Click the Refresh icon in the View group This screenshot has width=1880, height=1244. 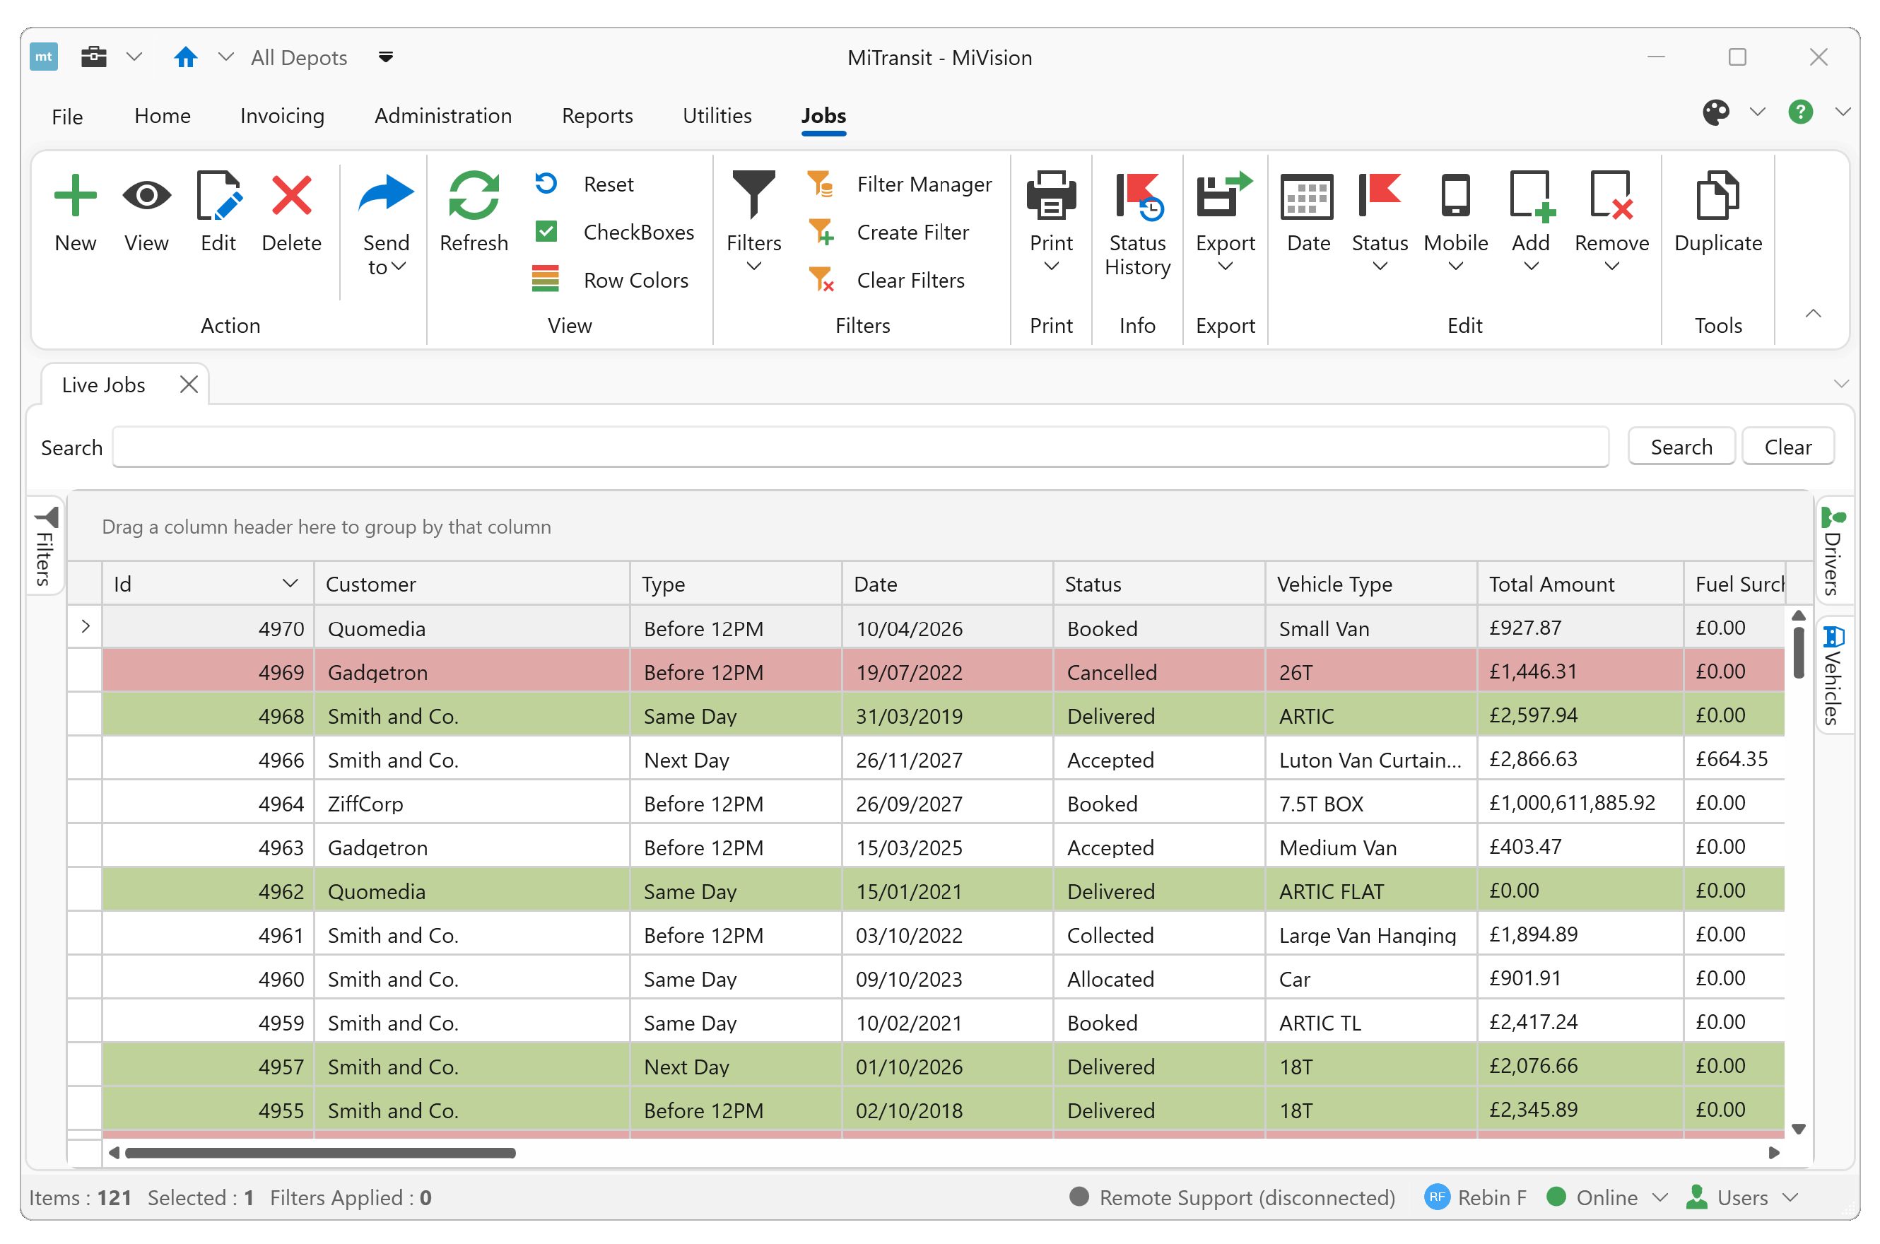[474, 195]
